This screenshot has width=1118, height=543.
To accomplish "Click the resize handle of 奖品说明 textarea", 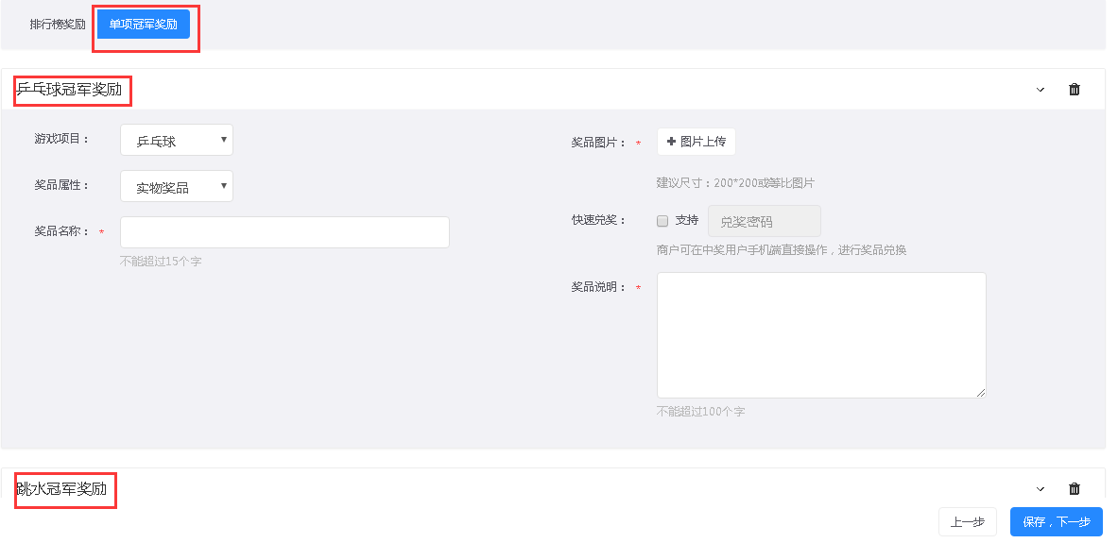I will point(981,393).
